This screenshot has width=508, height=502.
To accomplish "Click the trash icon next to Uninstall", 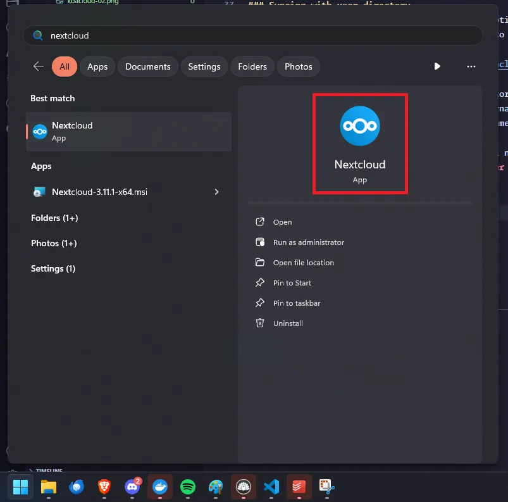I will point(260,323).
